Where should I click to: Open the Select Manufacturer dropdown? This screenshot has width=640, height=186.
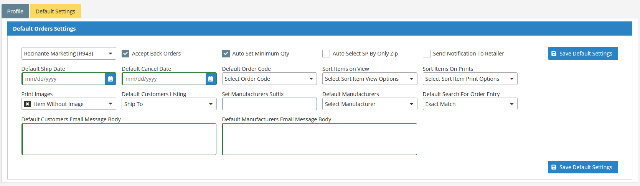coord(369,104)
